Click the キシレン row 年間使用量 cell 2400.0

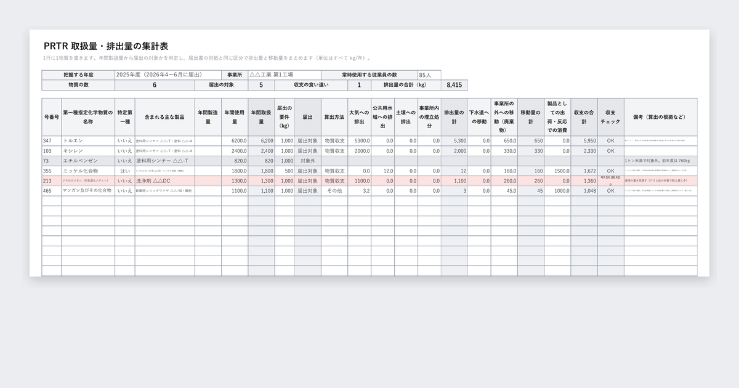click(235, 151)
